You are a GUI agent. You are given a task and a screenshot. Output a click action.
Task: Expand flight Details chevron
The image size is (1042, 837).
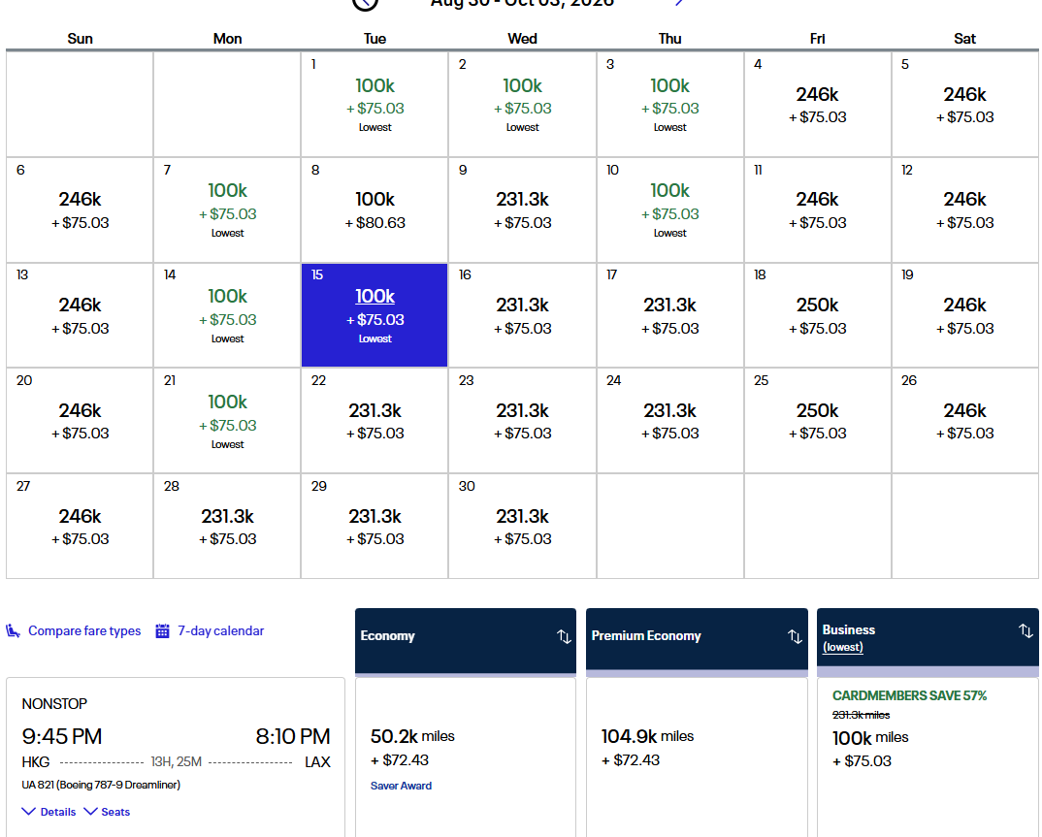pos(31,812)
